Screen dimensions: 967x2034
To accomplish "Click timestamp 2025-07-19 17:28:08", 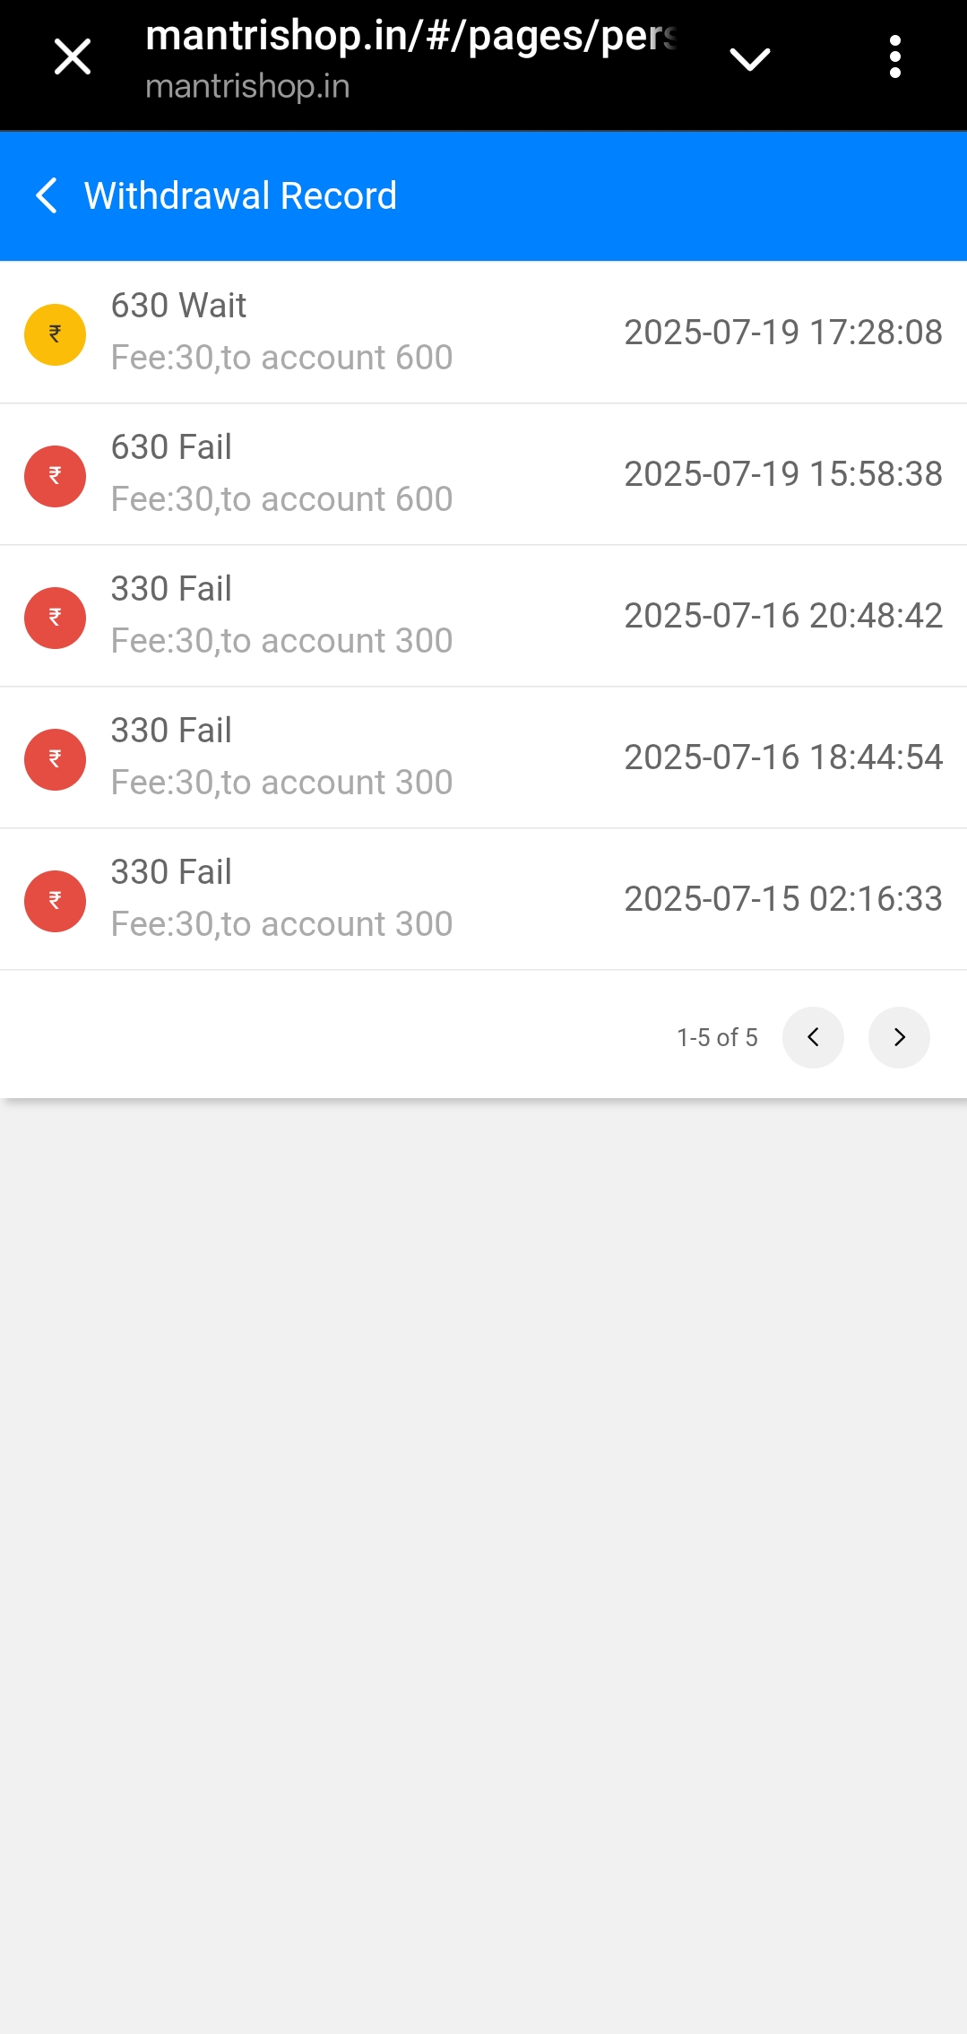I will (782, 333).
